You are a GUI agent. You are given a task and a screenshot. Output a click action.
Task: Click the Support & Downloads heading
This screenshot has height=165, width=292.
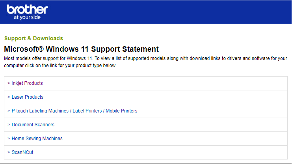point(34,38)
